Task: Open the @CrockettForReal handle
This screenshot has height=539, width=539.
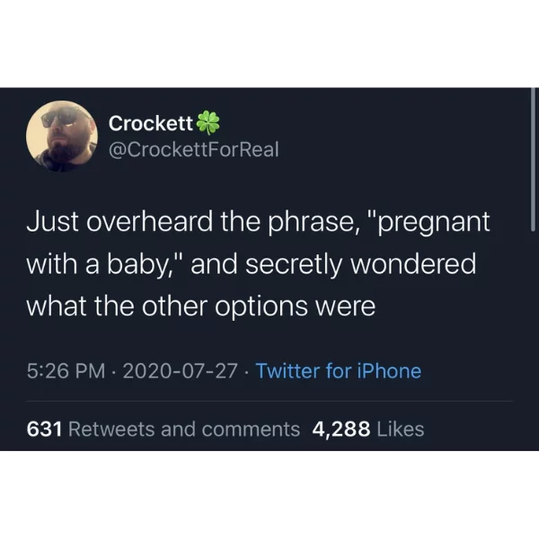Action: [x=193, y=149]
